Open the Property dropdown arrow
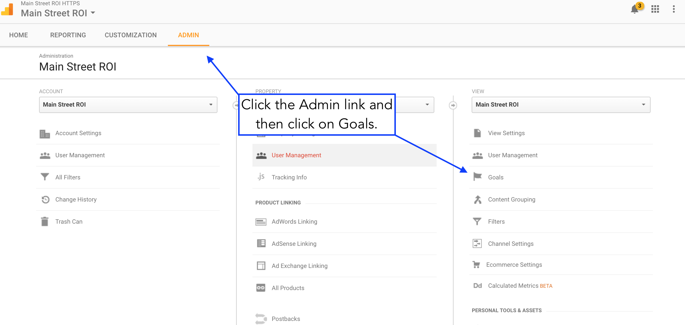 pyautogui.click(x=427, y=105)
